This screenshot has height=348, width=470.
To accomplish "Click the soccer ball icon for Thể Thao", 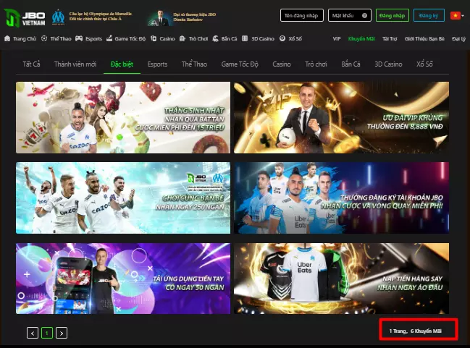I will click(x=44, y=38).
